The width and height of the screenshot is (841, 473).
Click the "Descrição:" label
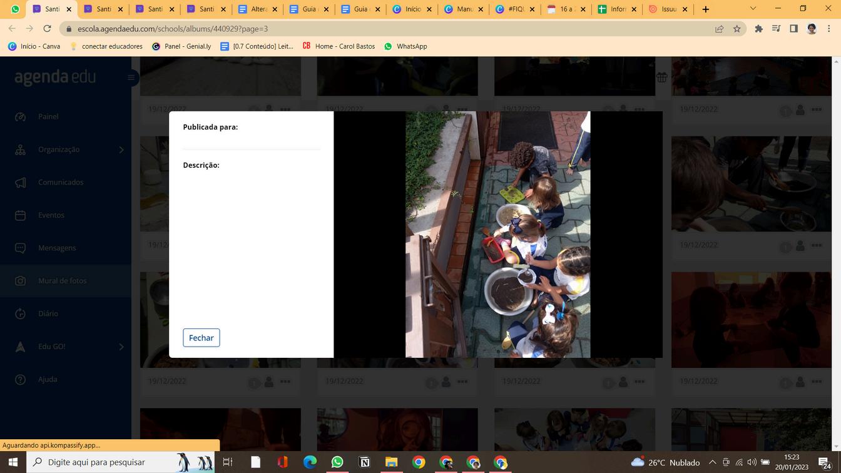pyautogui.click(x=201, y=165)
